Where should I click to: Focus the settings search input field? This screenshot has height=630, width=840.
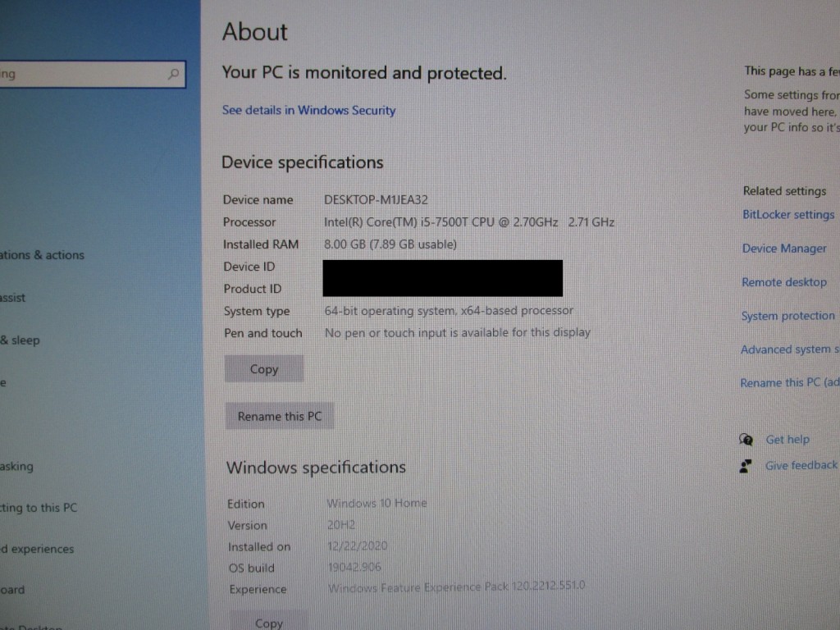[92, 74]
